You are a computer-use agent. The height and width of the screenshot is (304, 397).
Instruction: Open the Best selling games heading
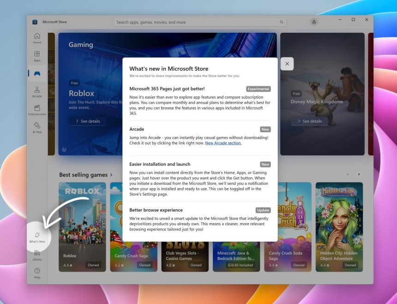pyautogui.click(x=83, y=175)
